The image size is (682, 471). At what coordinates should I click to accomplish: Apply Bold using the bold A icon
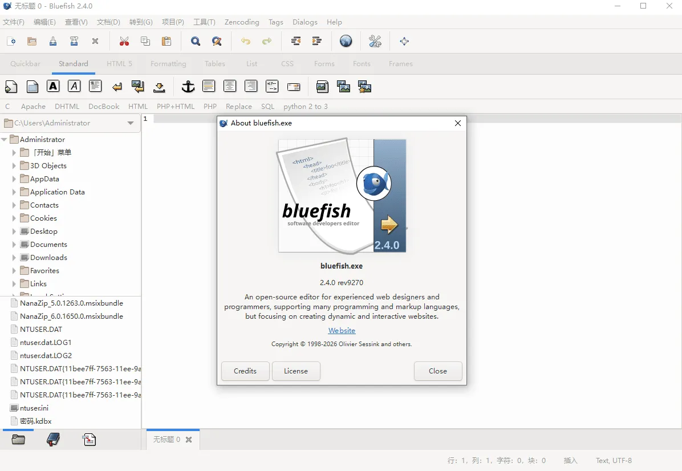(52, 86)
